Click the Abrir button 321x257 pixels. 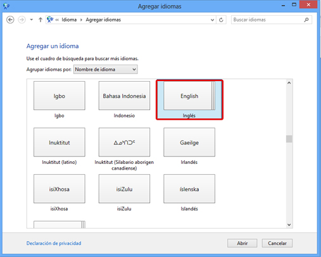242,243
